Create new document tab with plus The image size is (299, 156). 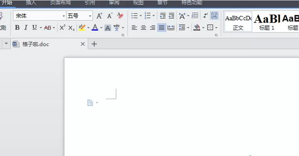click(x=94, y=44)
